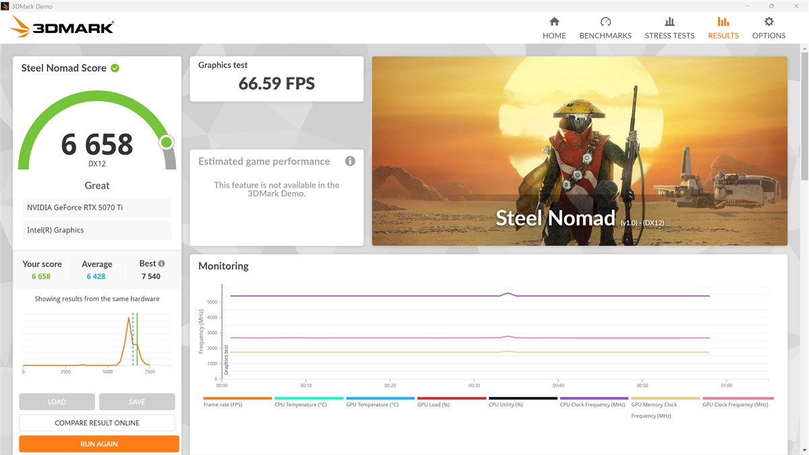The width and height of the screenshot is (809, 455).
Task: Click COMPARE RESULT ONLINE button
Action: point(97,423)
